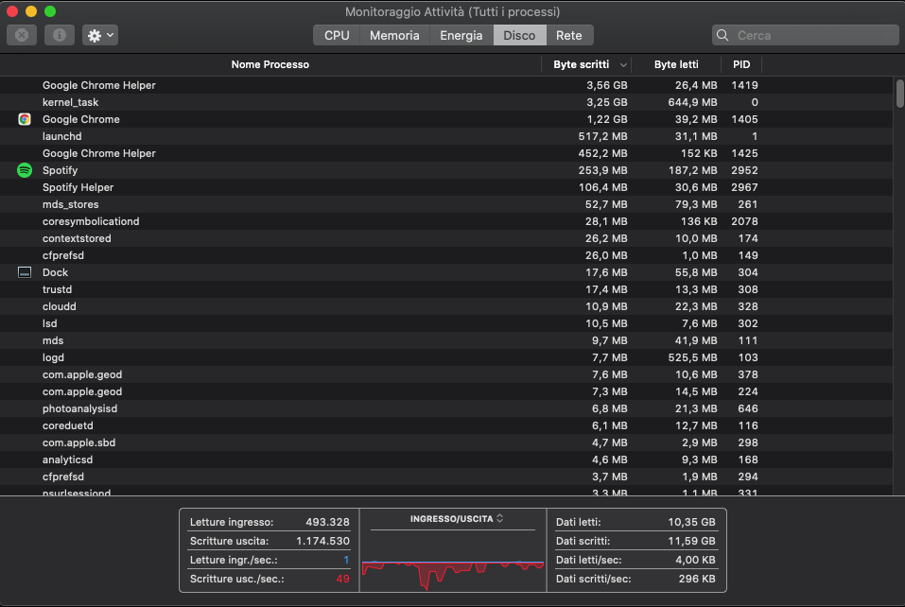Viewport: 905px width, 607px height.
Task: Select the trustd process row
Action: 446,289
